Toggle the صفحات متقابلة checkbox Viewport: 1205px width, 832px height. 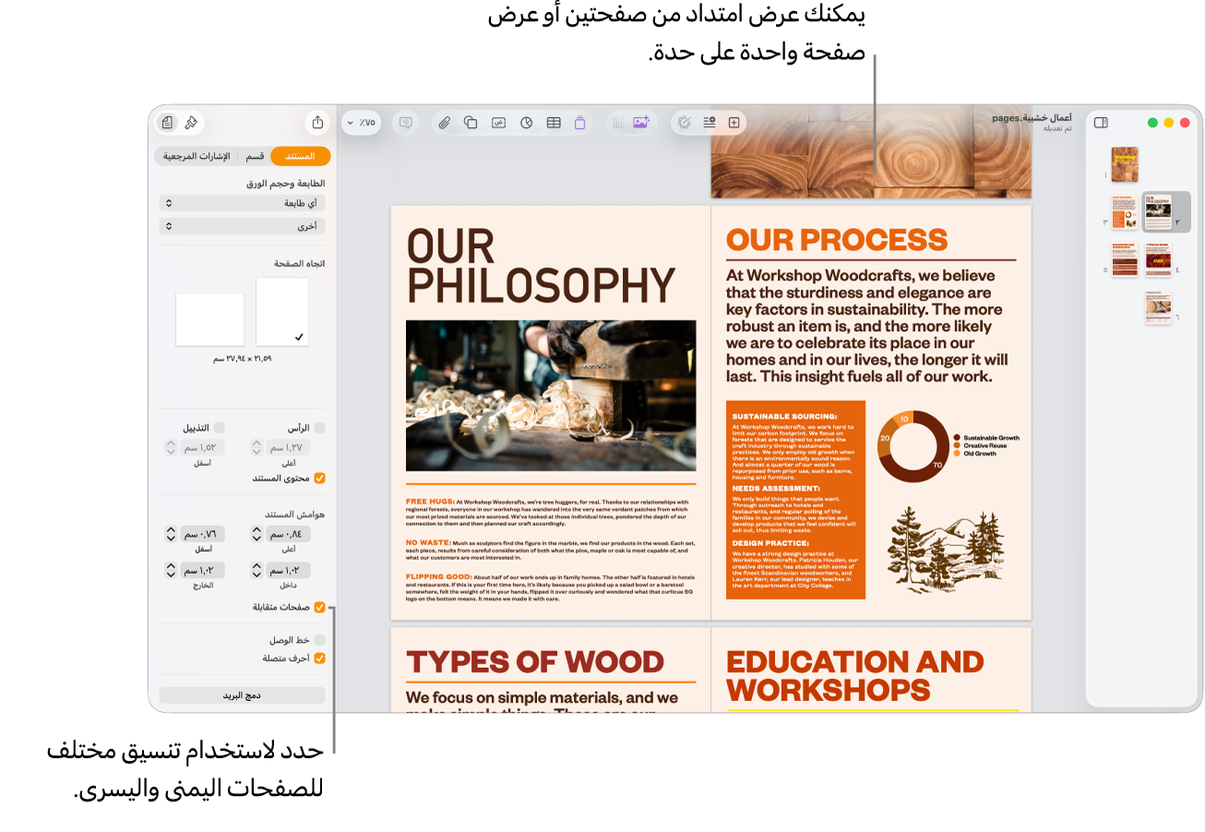pos(319,607)
